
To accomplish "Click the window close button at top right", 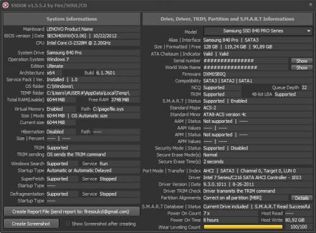I will pyautogui.click(x=310, y=5).
